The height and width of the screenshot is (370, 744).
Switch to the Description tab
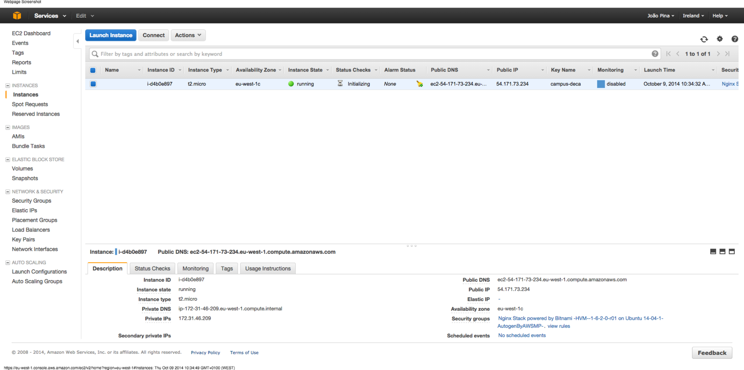coord(107,269)
